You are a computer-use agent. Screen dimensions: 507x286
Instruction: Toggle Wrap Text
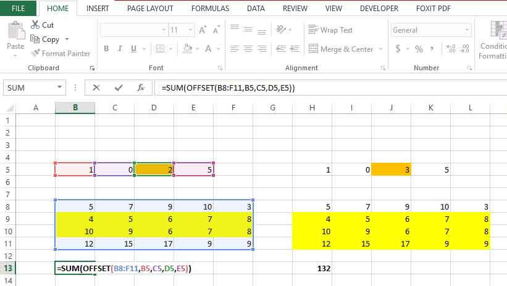point(330,30)
